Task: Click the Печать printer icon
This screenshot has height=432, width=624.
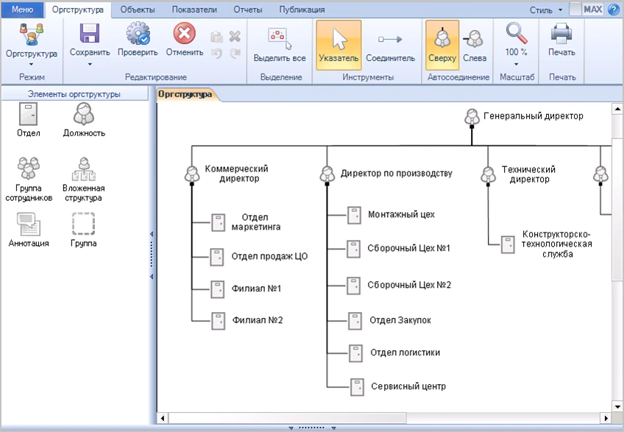Action: tap(561, 35)
